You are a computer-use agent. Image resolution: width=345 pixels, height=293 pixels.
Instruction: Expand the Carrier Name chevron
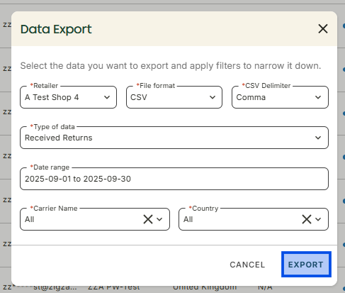tap(159, 219)
